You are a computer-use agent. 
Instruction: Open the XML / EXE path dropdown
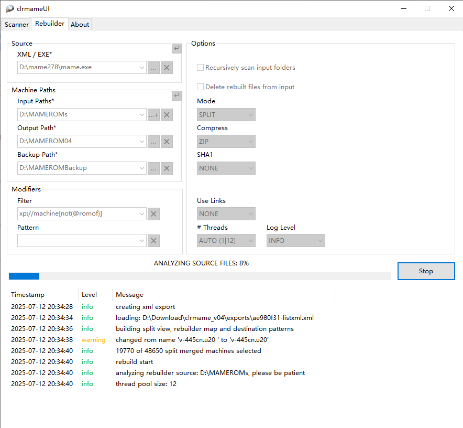point(142,68)
